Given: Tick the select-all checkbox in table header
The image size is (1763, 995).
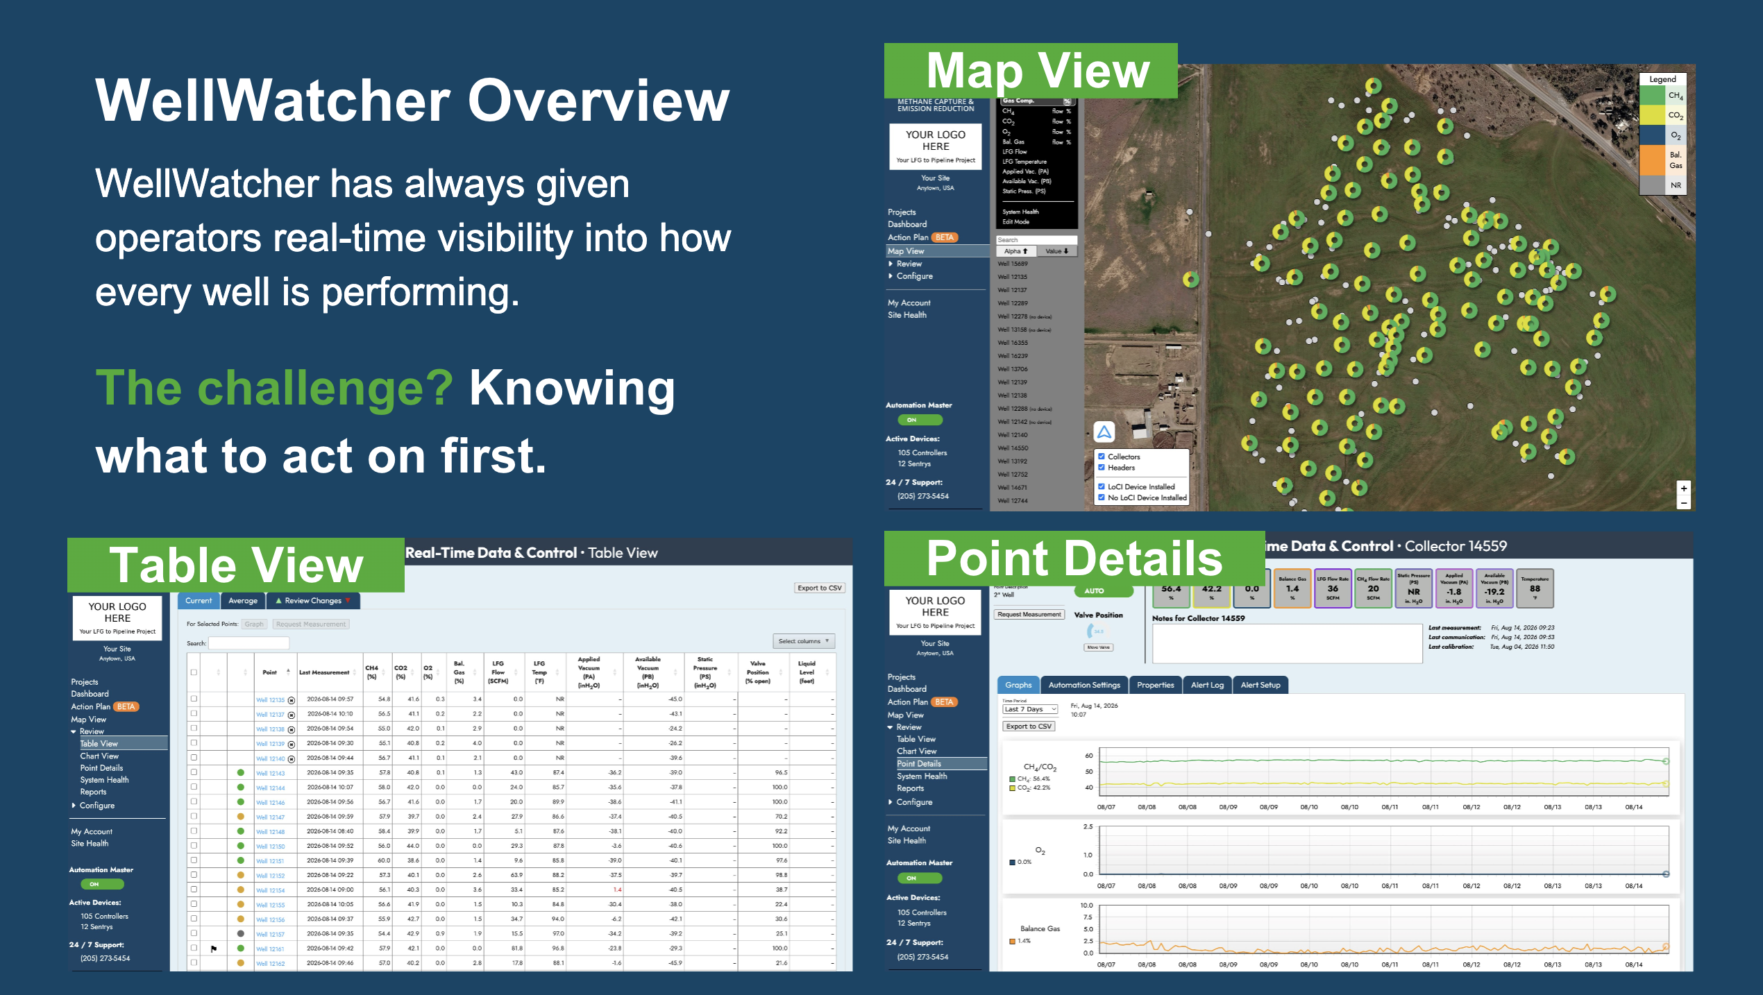Looking at the screenshot, I should [x=194, y=672].
